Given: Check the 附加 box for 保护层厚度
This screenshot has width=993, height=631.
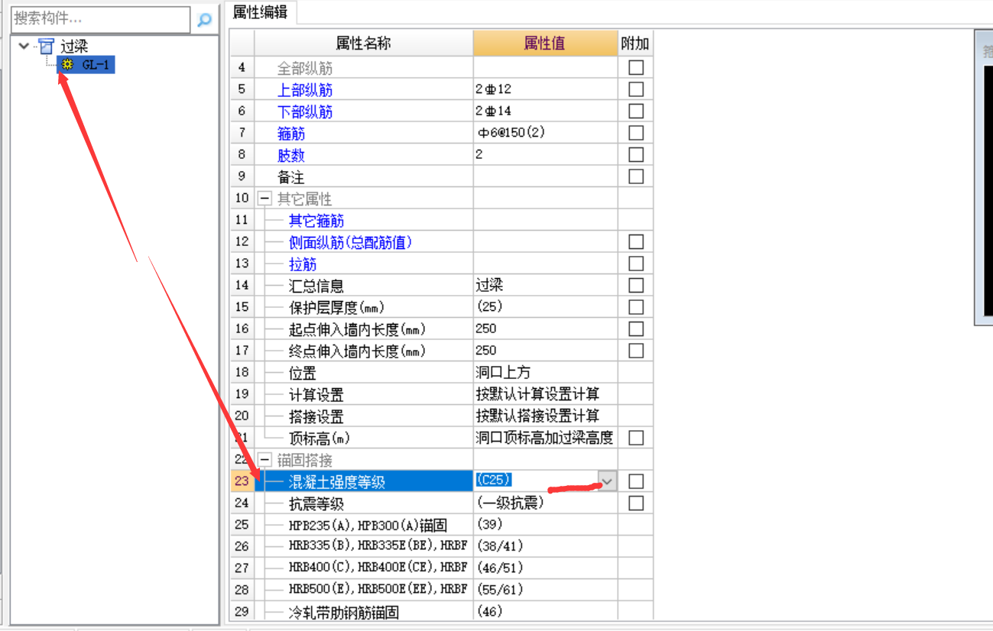Looking at the screenshot, I should 636,307.
